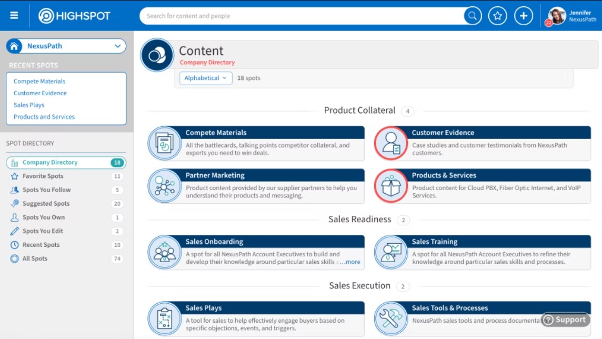Viewport: 602px width, 339px height.
Task: Click the Content circle icon
Action: click(157, 55)
